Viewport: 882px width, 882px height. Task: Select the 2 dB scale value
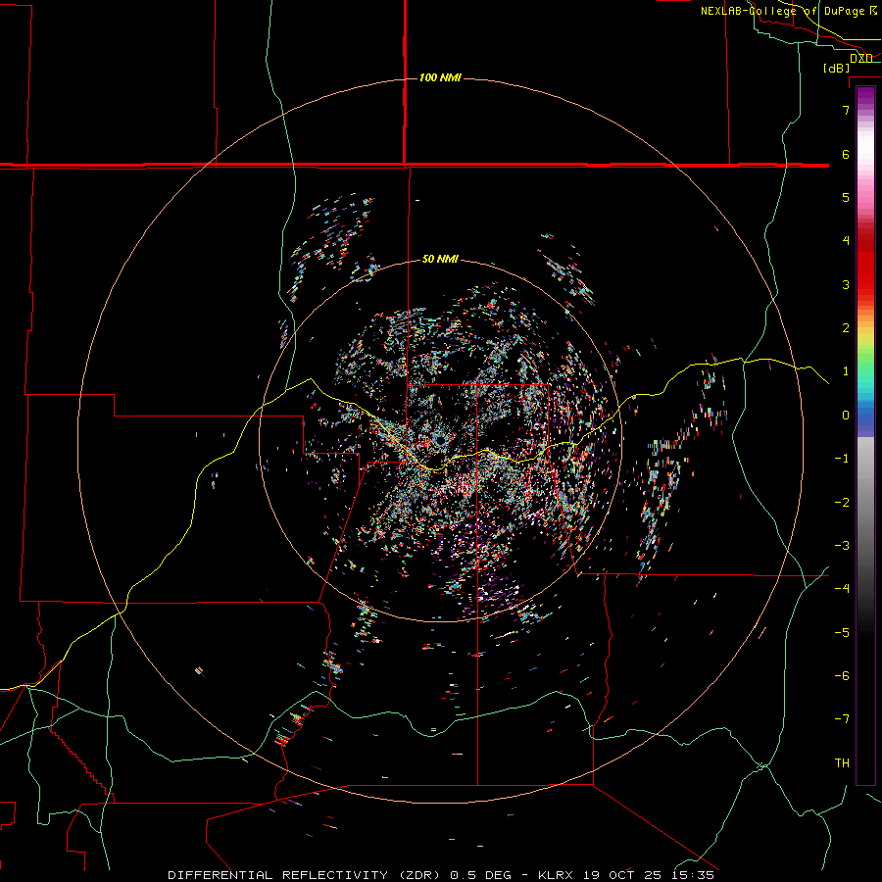846,328
